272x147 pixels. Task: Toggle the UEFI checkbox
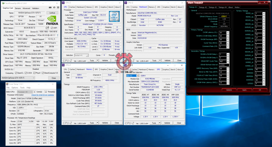(x=52, y=28)
